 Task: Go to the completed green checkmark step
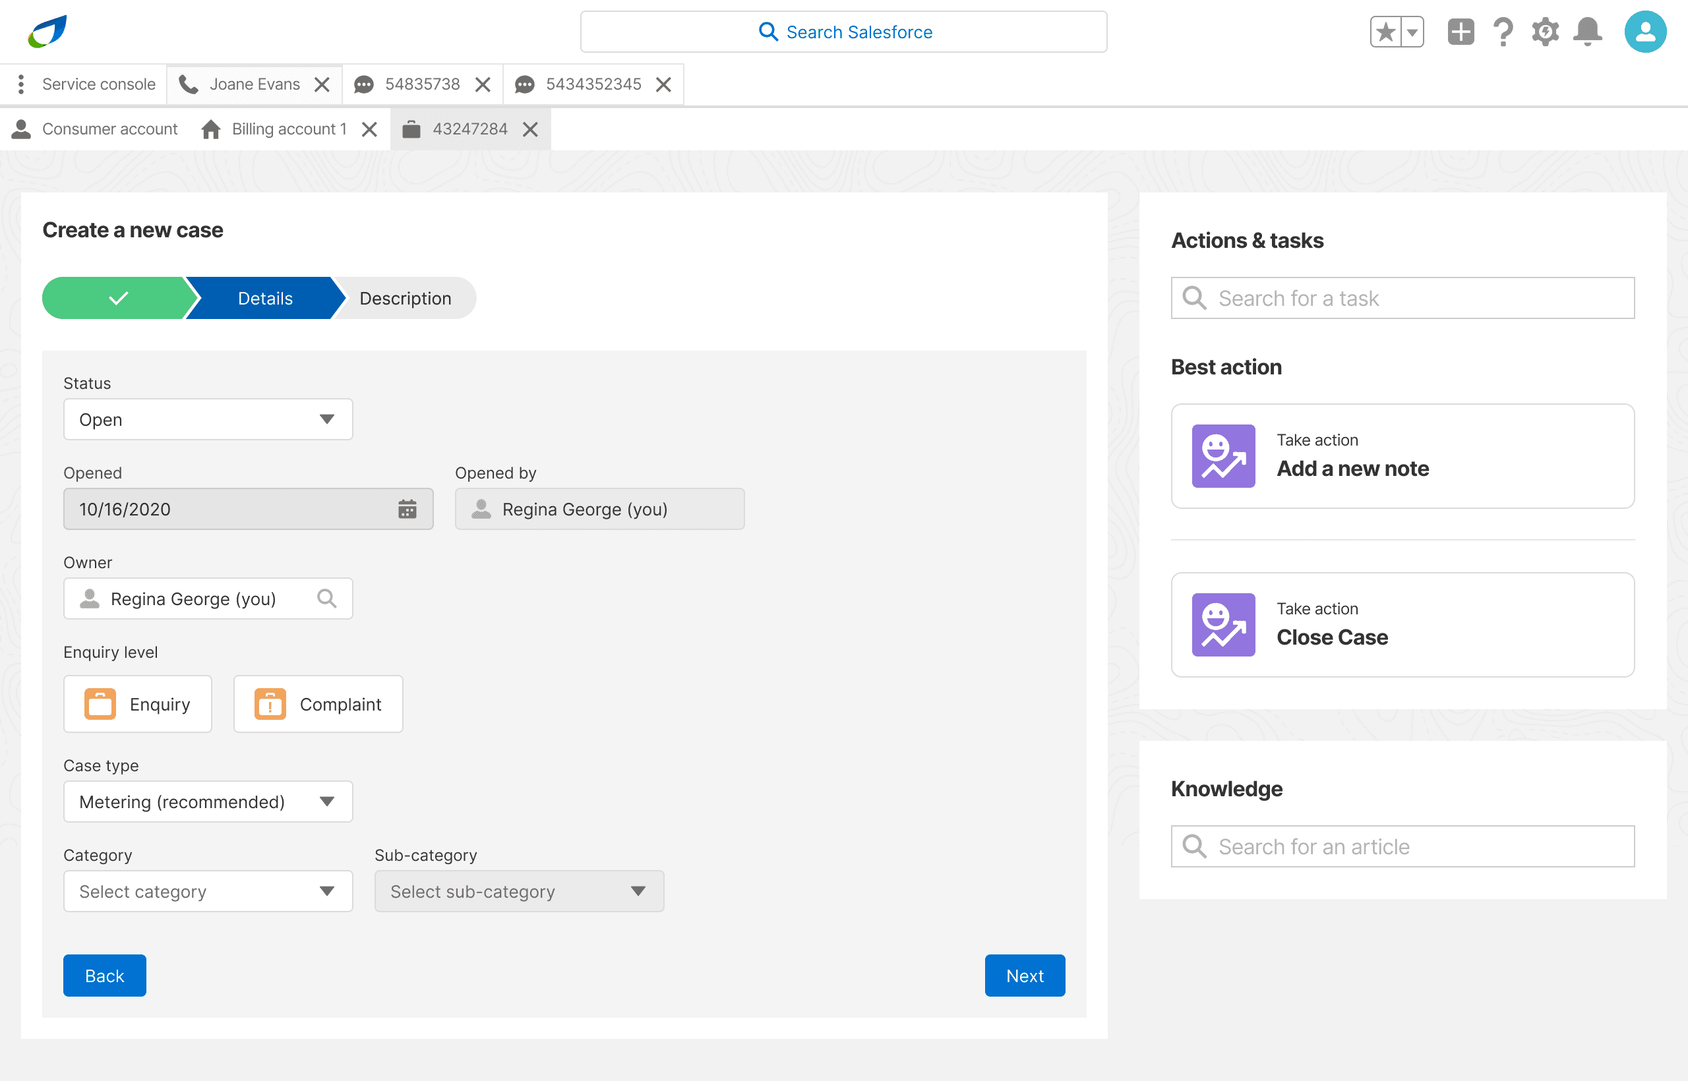[118, 299]
